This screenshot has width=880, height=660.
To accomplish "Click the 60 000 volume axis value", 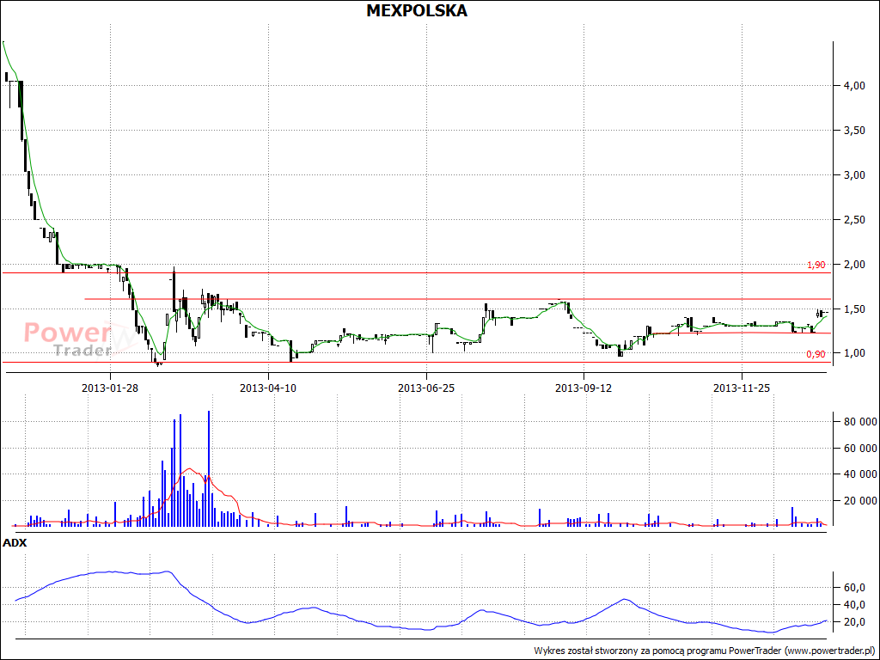I will (x=860, y=449).
